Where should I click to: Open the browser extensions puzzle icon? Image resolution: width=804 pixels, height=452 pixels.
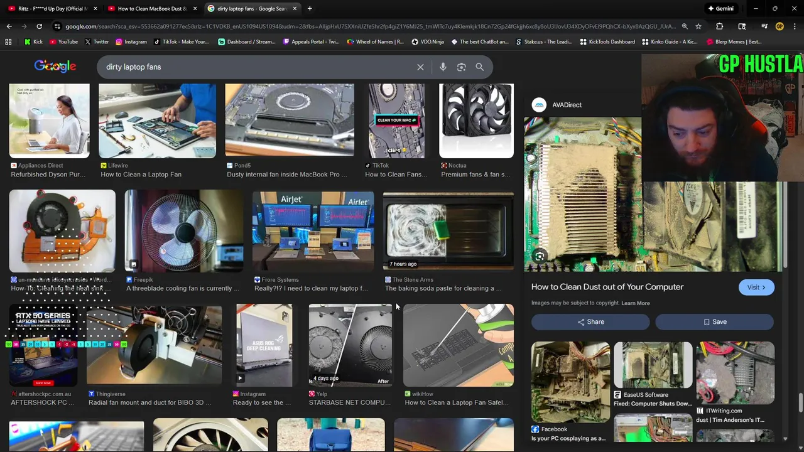pyautogui.click(x=720, y=26)
